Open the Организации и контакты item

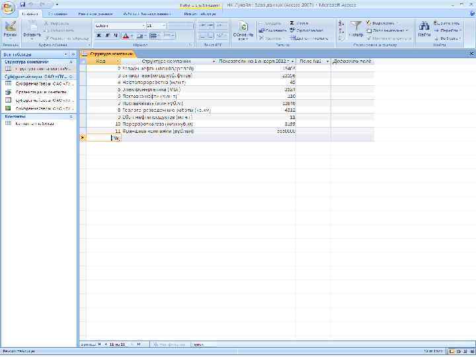pos(39,92)
